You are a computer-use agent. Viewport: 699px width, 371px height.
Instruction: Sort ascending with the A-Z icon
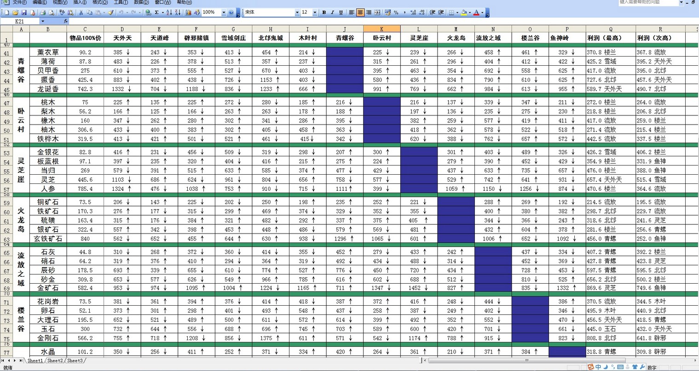click(169, 12)
